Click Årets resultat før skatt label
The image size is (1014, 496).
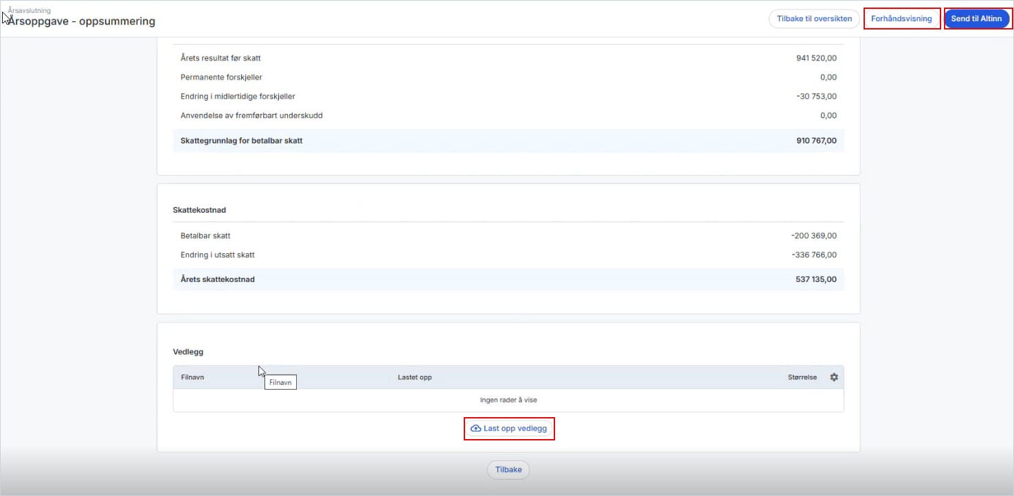point(221,58)
